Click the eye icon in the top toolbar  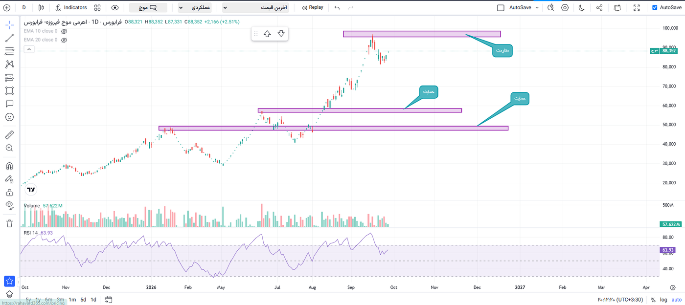pos(115,8)
